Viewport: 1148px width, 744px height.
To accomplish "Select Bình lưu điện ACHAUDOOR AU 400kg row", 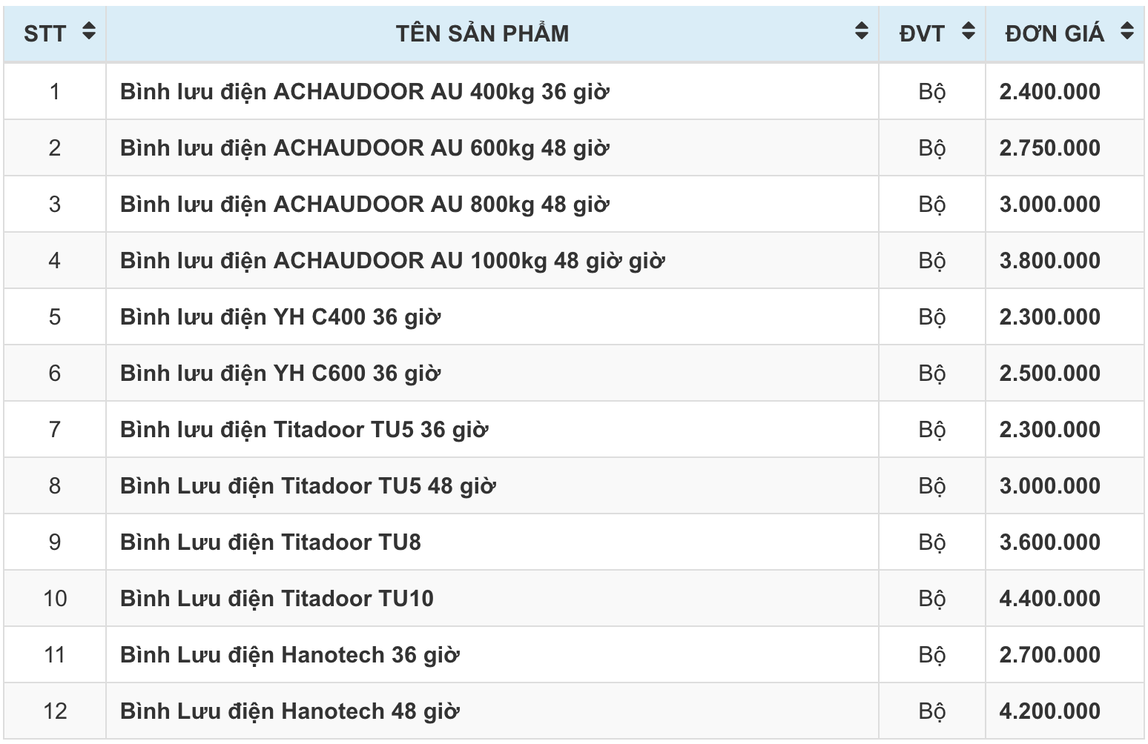I will (x=364, y=92).
